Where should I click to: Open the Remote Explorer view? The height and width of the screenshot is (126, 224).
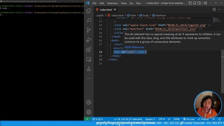tap(89, 59)
